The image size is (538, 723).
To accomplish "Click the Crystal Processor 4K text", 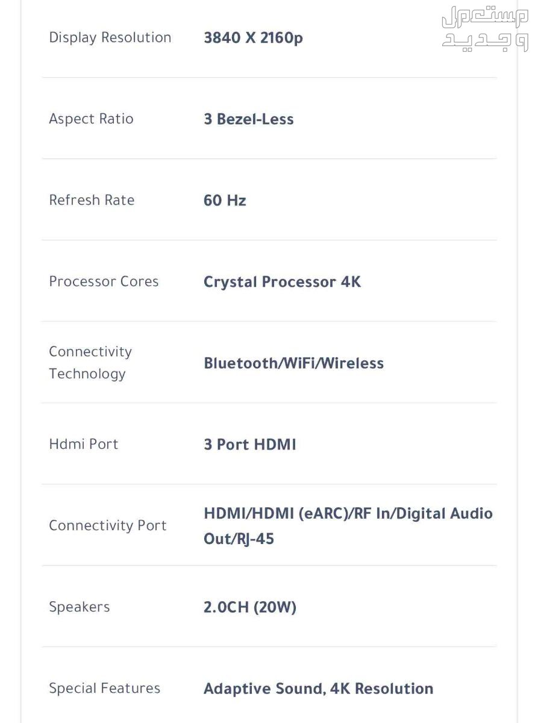I will point(283,282).
